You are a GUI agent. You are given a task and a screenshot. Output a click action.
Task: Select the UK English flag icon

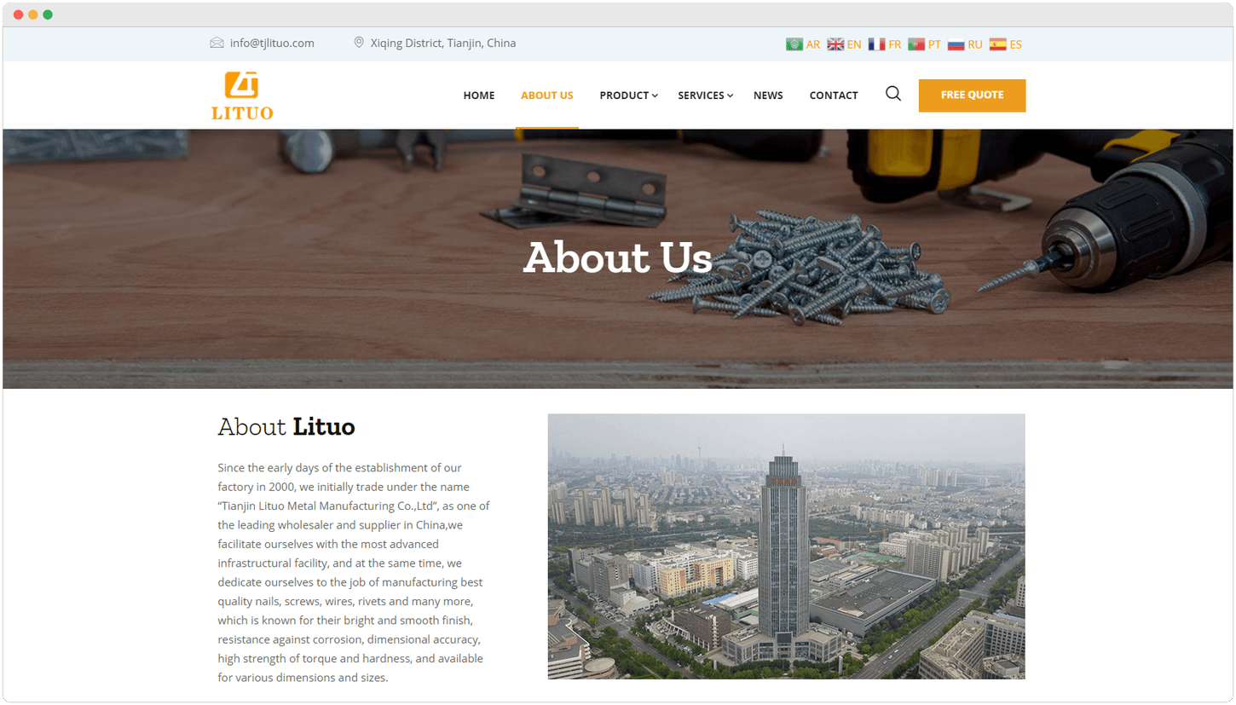tap(835, 44)
